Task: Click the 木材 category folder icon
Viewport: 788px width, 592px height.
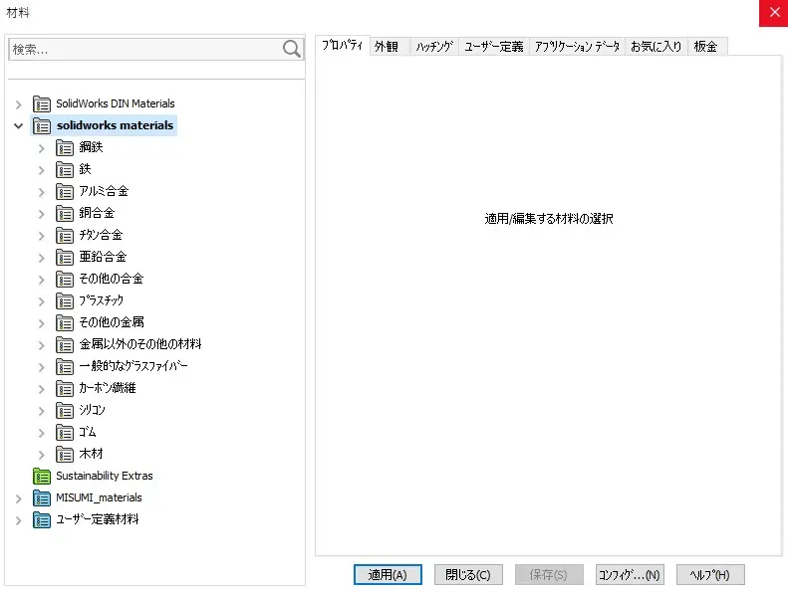Action: coord(65,454)
